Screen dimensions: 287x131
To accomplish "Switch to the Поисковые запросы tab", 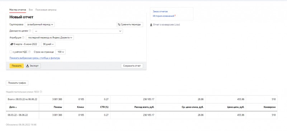I will [46, 10].
